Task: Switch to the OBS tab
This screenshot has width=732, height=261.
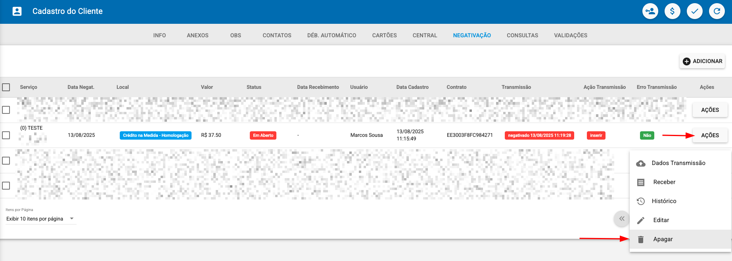Action: coord(236,35)
